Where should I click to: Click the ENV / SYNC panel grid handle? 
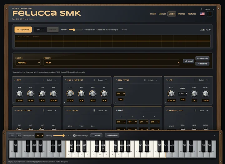pyautogui.click(x=145, y=80)
